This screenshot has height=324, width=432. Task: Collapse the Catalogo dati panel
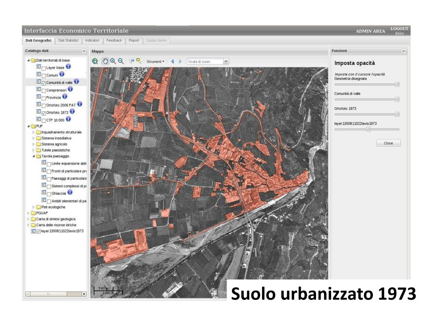point(84,51)
